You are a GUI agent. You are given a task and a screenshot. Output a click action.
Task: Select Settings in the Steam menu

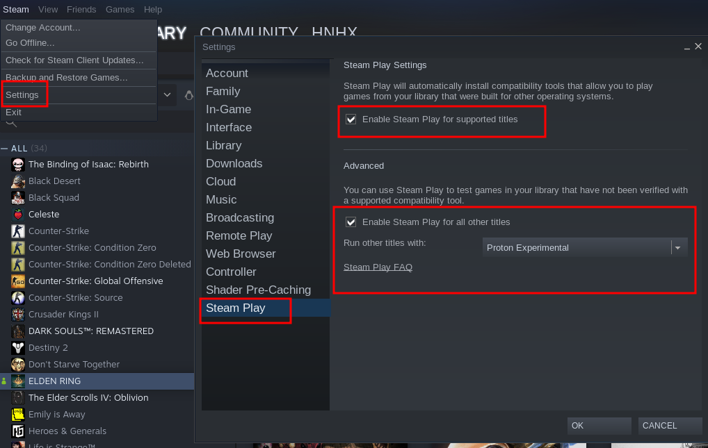(x=22, y=95)
